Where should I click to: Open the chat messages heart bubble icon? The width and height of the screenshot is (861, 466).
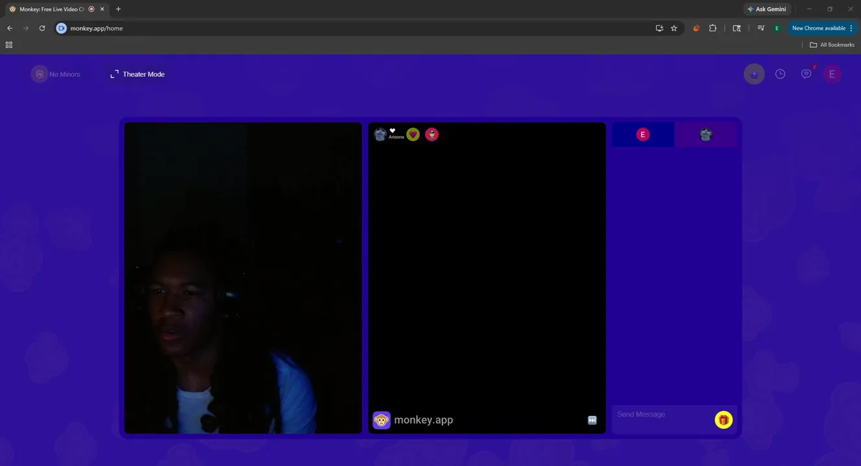pyautogui.click(x=806, y=74)
